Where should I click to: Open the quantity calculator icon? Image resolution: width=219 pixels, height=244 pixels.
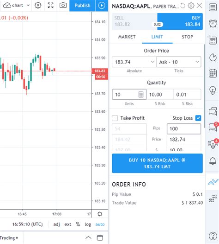click(141, 95)
